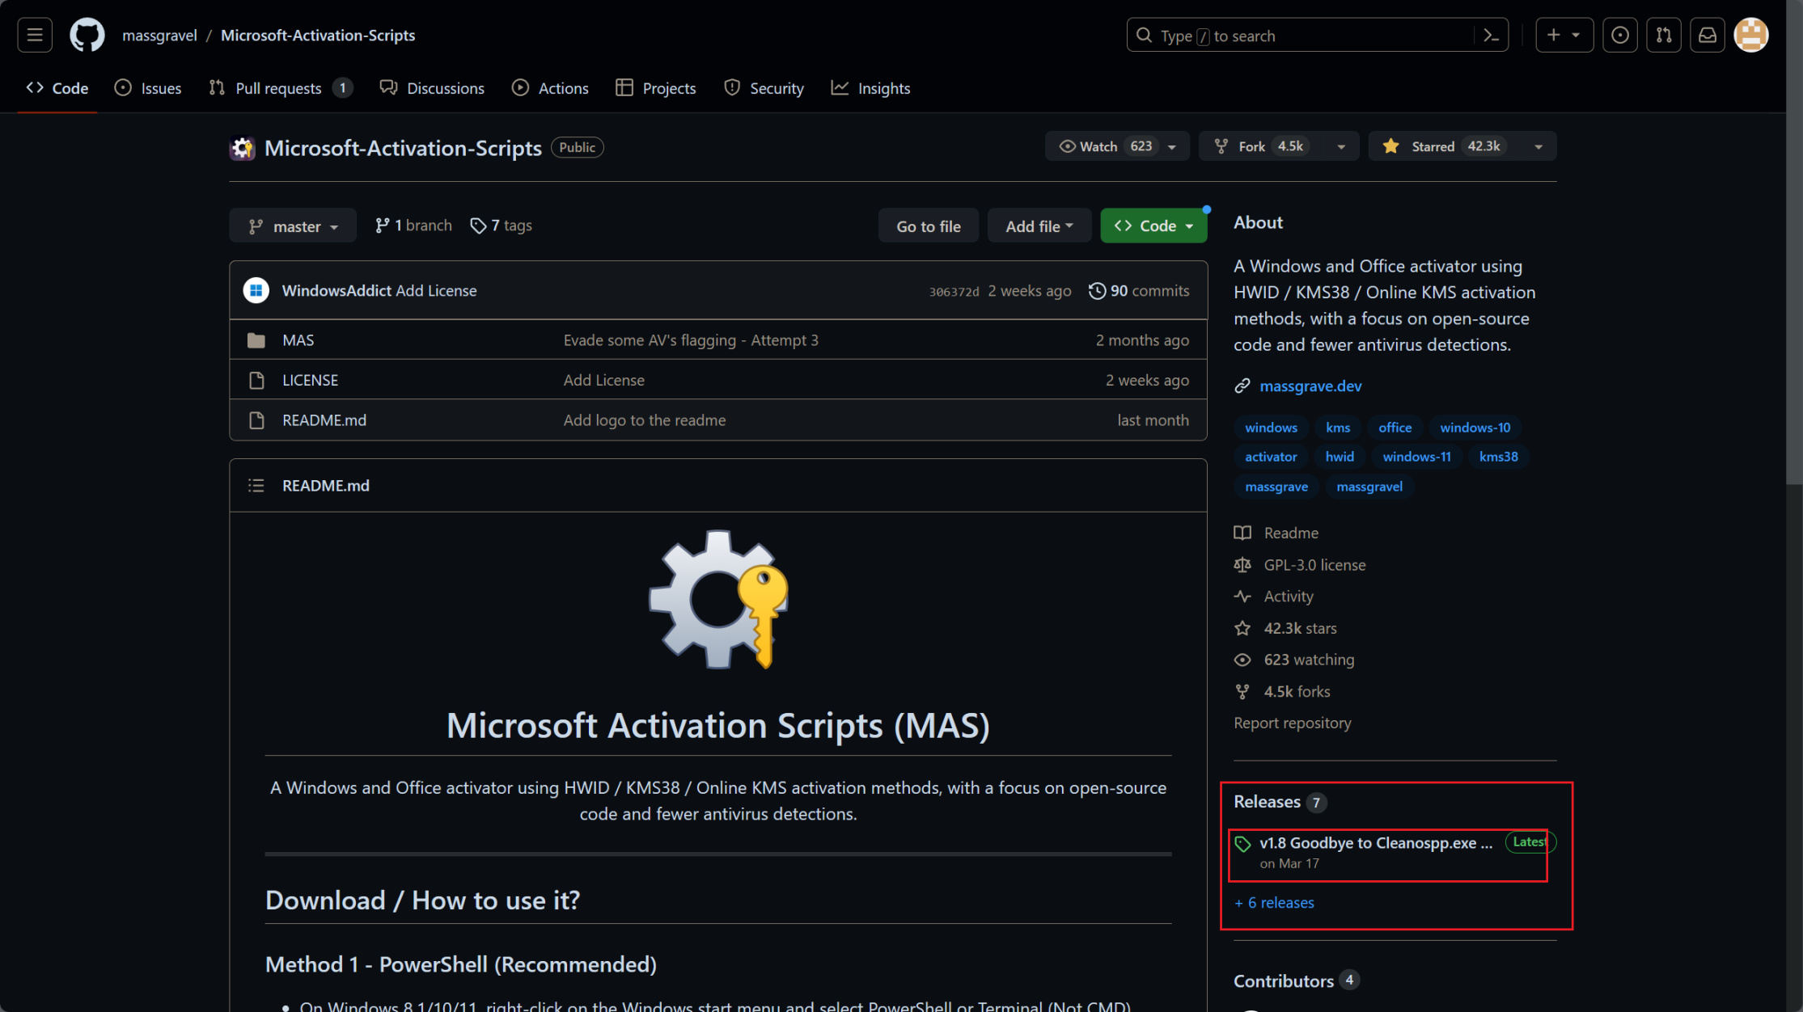
Task: Expand the Watch options dropdown arrow
Action: 1172,146
